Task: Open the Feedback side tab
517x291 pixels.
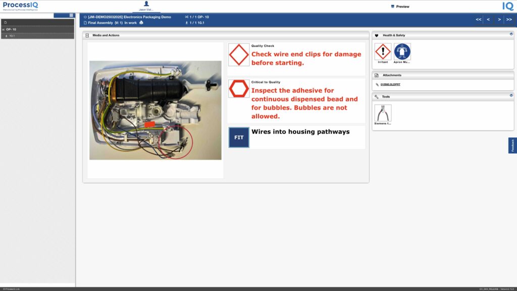Action: tap(512, 145)
